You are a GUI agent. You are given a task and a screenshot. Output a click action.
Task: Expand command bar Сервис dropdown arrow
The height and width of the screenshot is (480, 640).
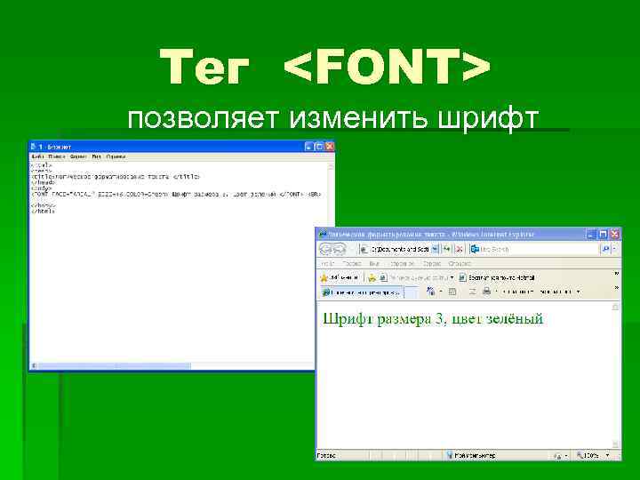(x=579, y=292)
